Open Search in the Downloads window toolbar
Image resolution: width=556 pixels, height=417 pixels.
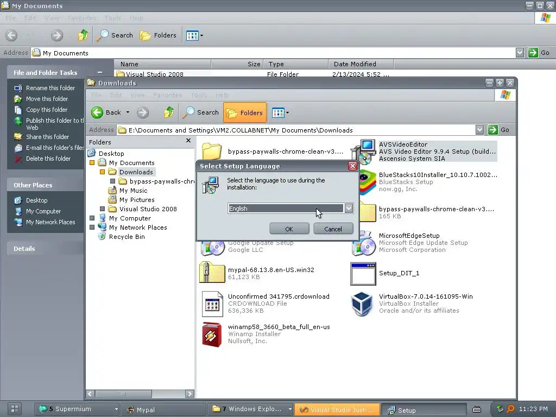201,112
